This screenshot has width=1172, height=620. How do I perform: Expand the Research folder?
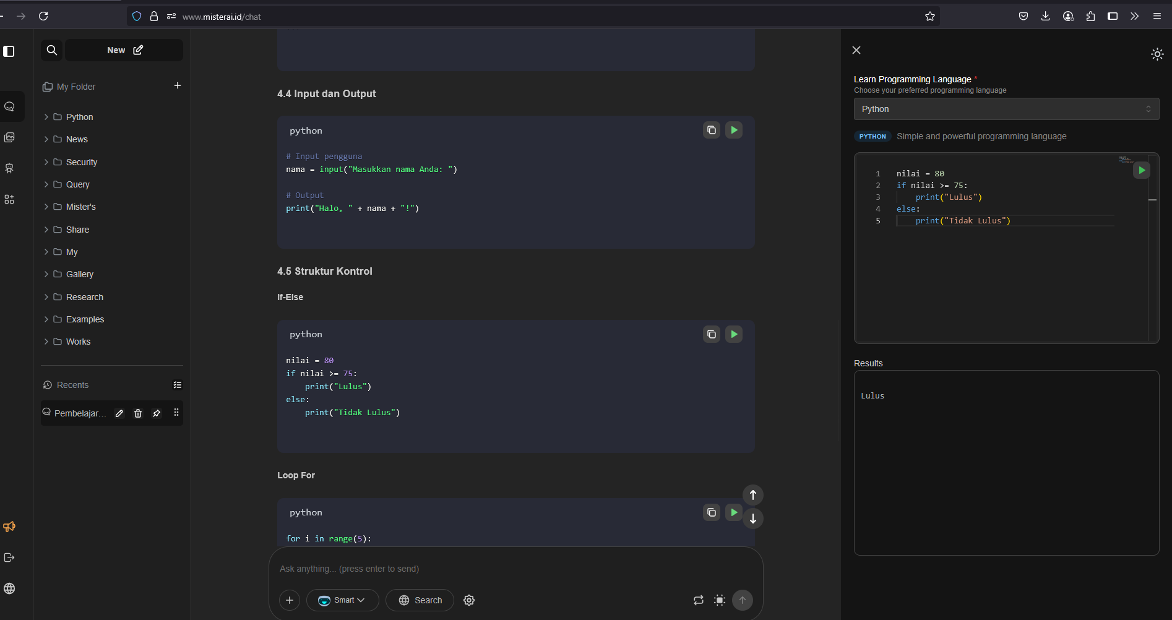[x=84, y=297]
